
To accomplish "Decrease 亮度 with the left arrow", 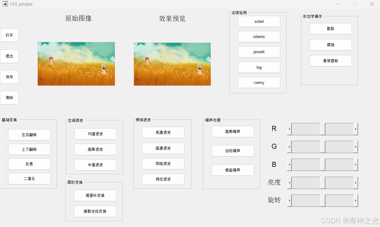I will pyautogui.click(x=289, y=183).
